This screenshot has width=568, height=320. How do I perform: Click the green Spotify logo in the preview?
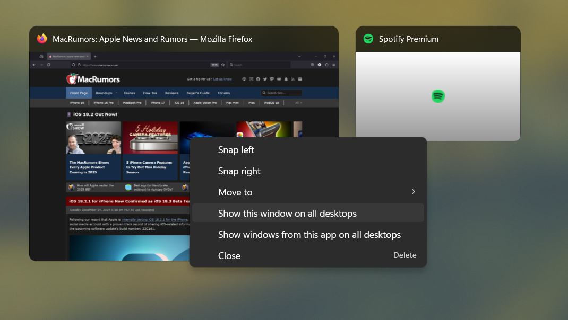pyautogui.click(x=438, y=96)
